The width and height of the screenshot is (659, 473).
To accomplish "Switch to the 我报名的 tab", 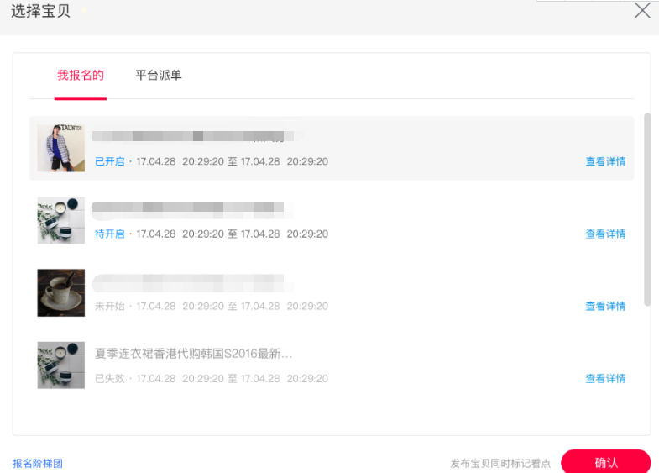I will tap(81, 76).
